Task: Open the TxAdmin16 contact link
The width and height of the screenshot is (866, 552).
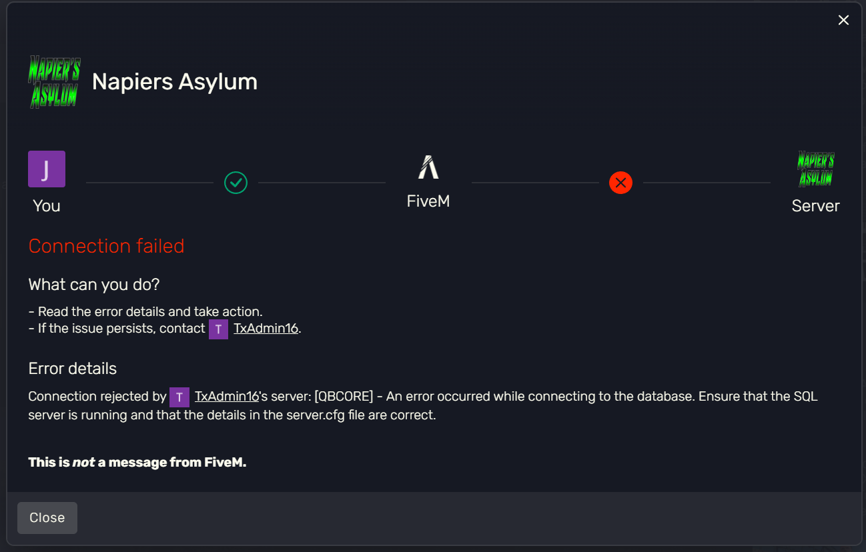Action: (x=265, y=328)
